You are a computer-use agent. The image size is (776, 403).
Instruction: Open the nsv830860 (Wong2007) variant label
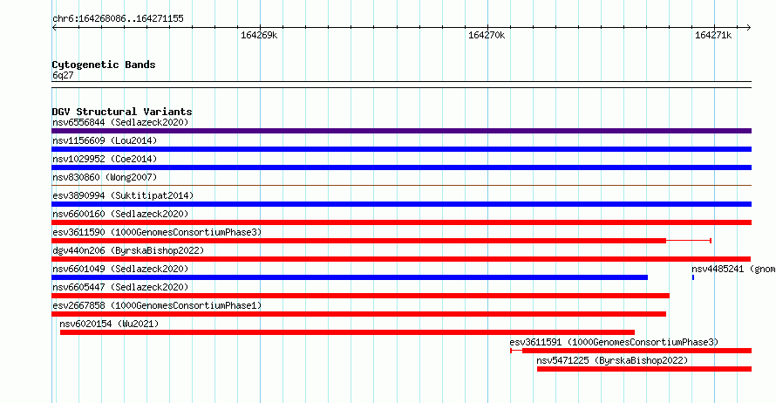tap(105, 177)
